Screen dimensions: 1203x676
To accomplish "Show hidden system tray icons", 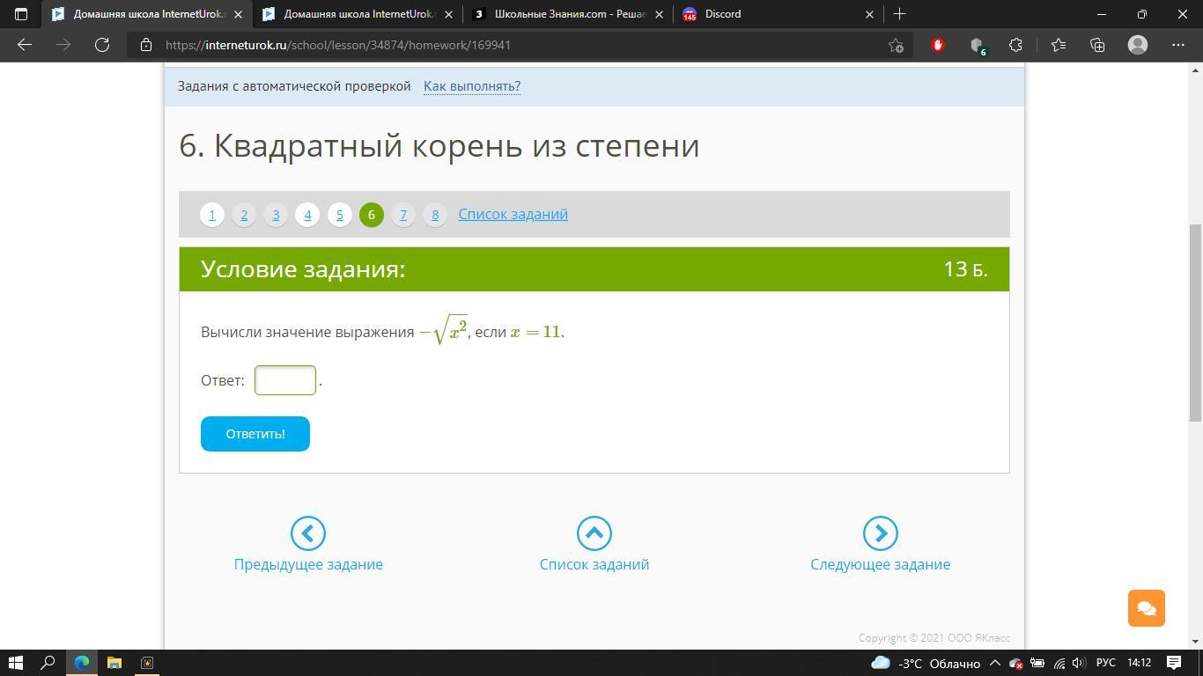I will coord(994,663).
